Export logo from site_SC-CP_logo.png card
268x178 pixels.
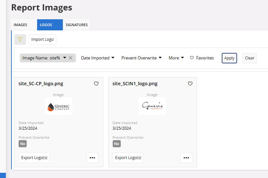pos(34,158)
